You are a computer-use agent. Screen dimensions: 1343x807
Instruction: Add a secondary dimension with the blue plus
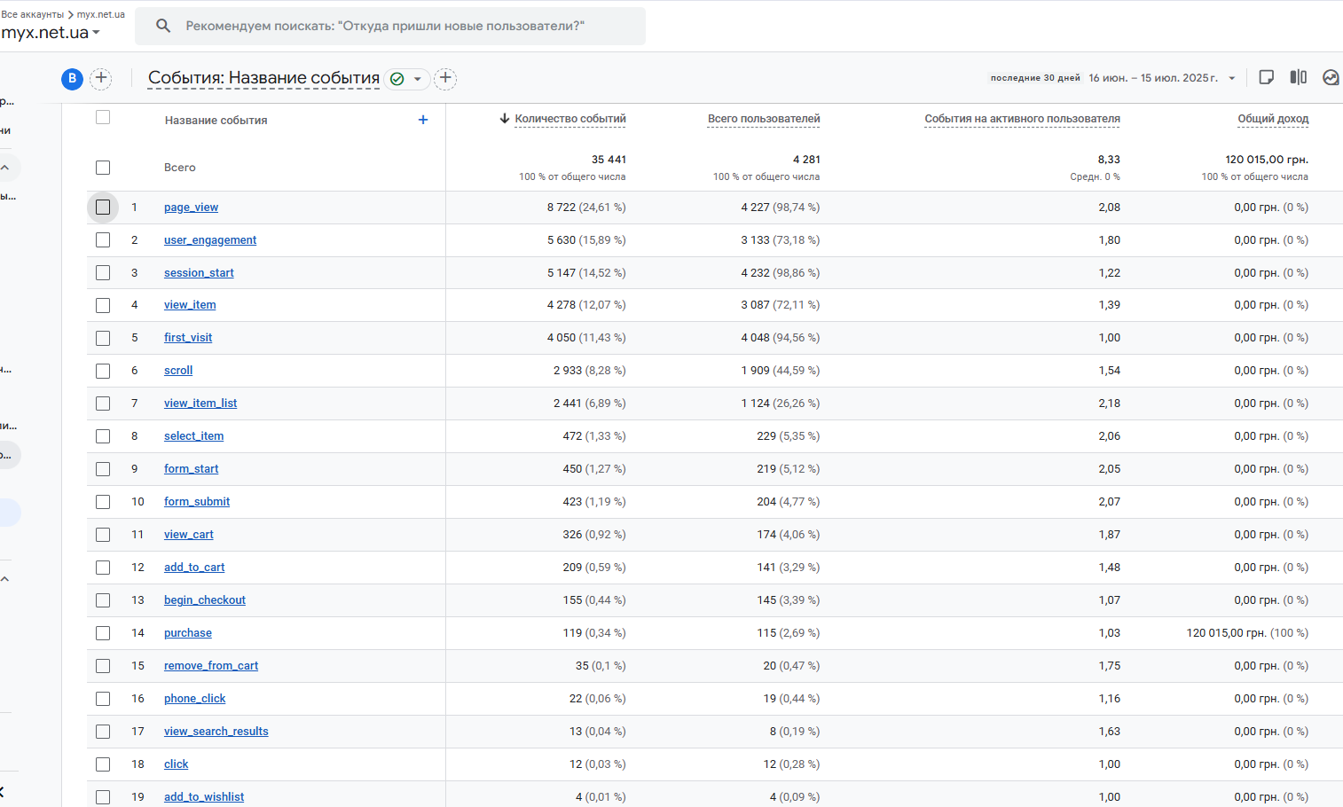pyautogui.click(x=423, y=120)
